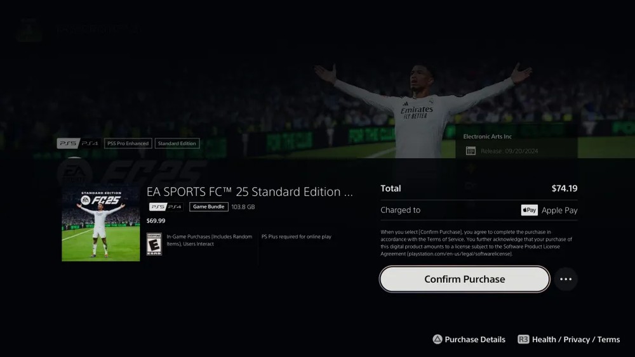Image resolution: width=635 pixels, height=357 pixels.
Task: Click the EA SPORTS FC 25 product title
Action: coord(250,191)
